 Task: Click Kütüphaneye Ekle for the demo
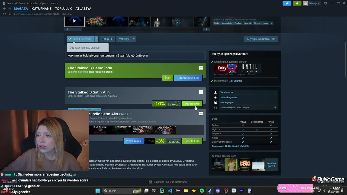click(x=188, y=78)
